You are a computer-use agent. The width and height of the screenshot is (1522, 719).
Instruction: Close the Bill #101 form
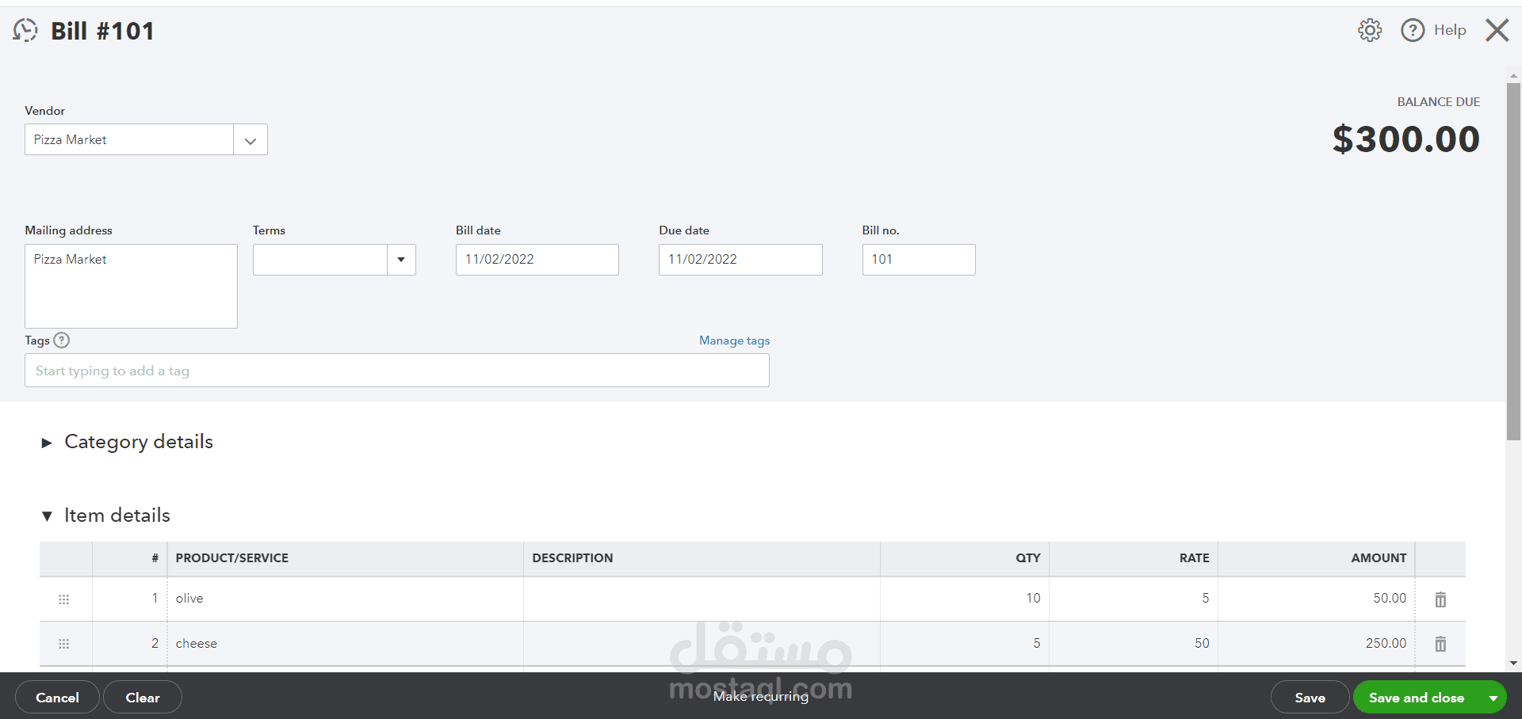pos(1497,30)
